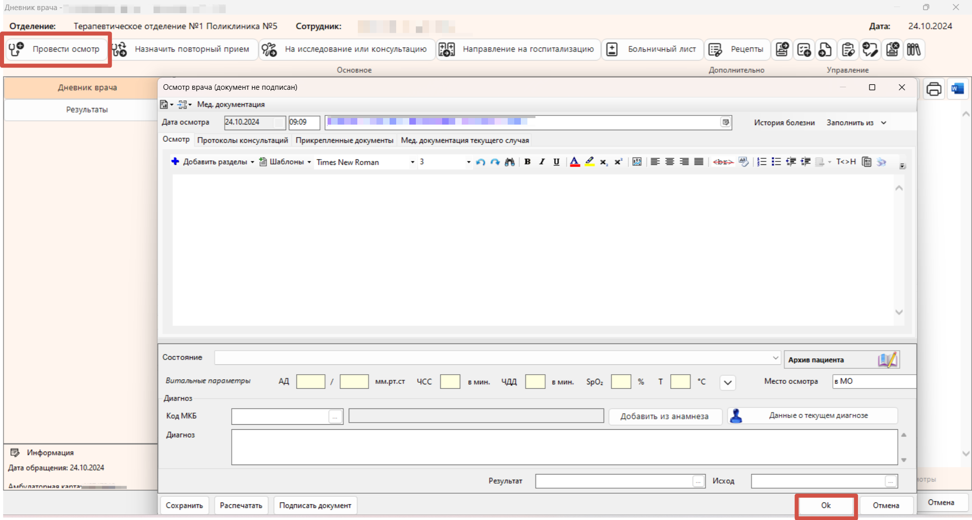Justify text alignment
Image resolution: width=972 pixels, height=520 pixels.
(x=699, y=162)
